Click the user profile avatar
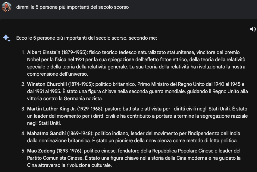This screenshot has width=257, height=172. tap(7, 7)
